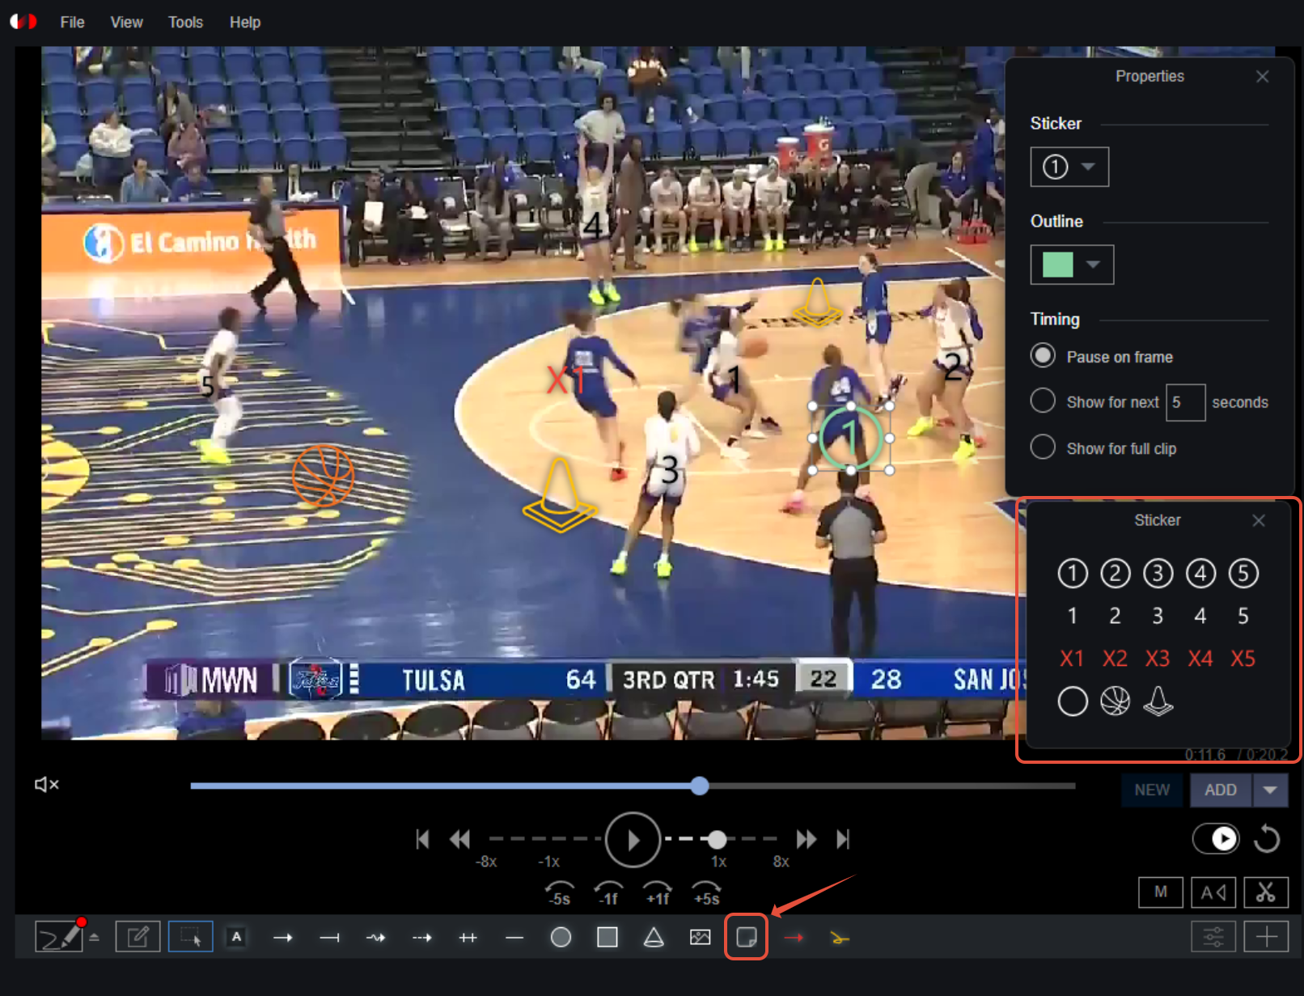Screen dimensions: 1304x996
Task: Open the Tools menu
Action: click(x=185, y=22)
